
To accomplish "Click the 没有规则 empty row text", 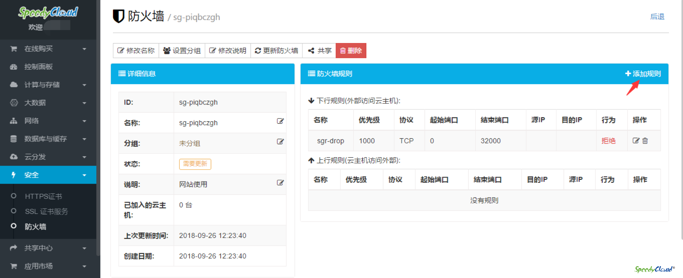I will [x=484, y=200].
